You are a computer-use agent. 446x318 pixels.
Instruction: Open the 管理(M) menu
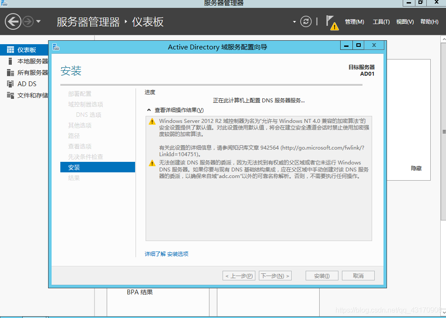(354, 22)
